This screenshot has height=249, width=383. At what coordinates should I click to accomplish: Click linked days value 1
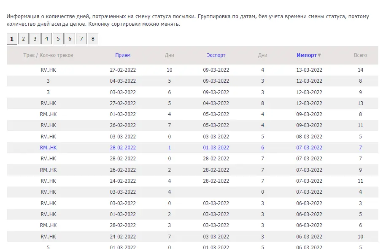170,148
